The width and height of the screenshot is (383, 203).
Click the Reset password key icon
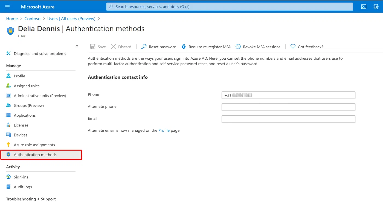point(144,47)
